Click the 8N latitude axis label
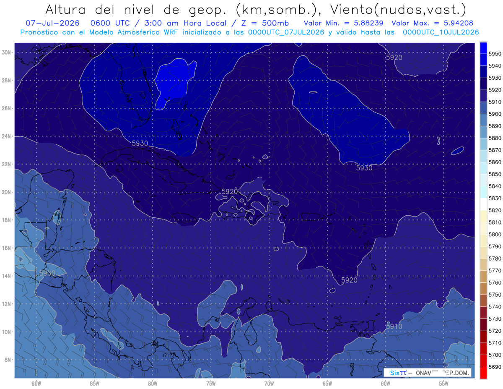Viewport: 503px width, 389px height. 8,360
